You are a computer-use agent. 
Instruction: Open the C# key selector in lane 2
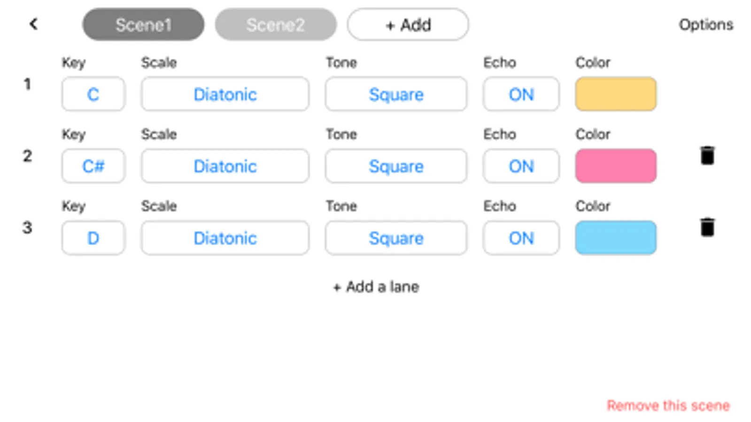(x=93, y=166)
